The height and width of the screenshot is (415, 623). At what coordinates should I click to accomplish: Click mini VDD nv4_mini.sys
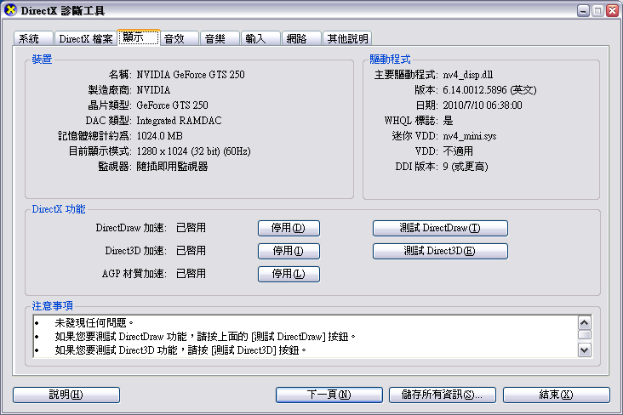[470, 136]
